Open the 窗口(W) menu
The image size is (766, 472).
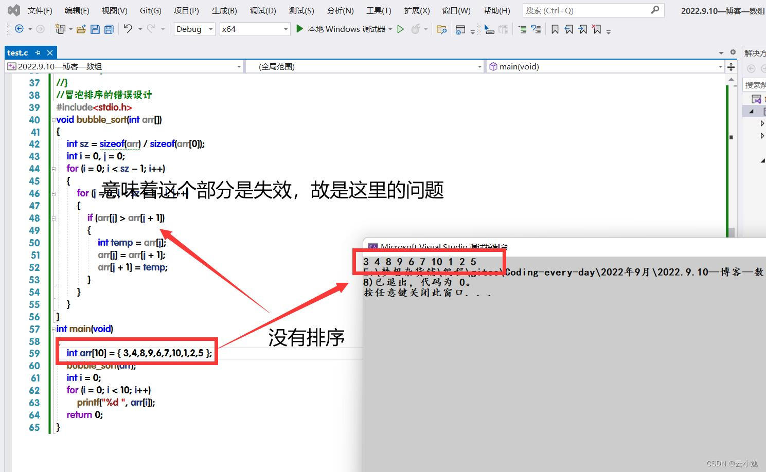(x=456, y=10)
